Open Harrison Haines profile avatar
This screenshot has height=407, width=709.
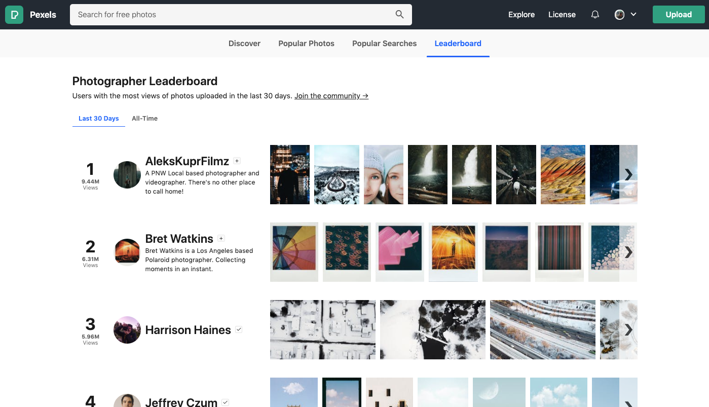(127, 330)
